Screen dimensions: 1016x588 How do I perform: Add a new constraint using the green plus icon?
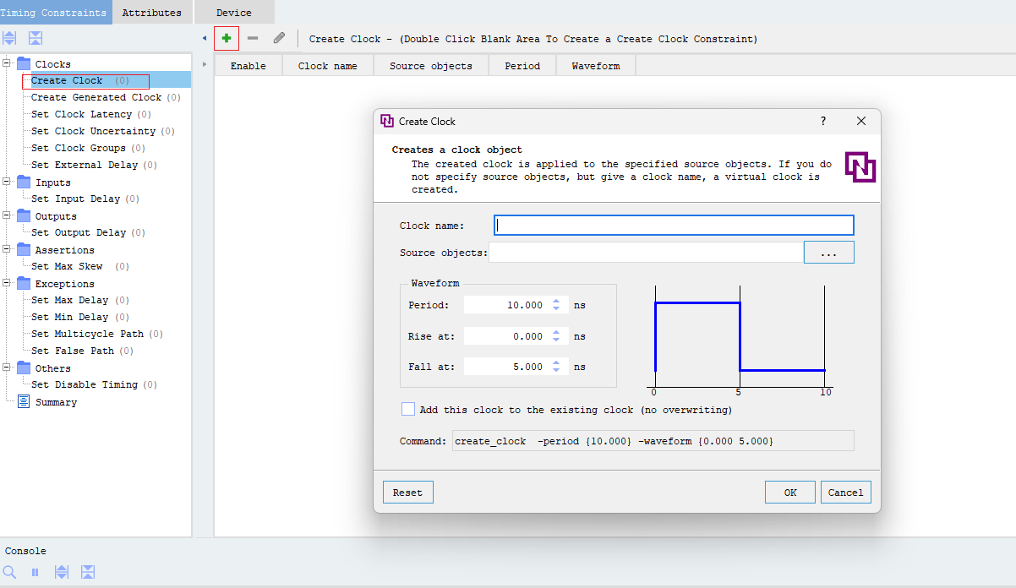coord(226,38)
